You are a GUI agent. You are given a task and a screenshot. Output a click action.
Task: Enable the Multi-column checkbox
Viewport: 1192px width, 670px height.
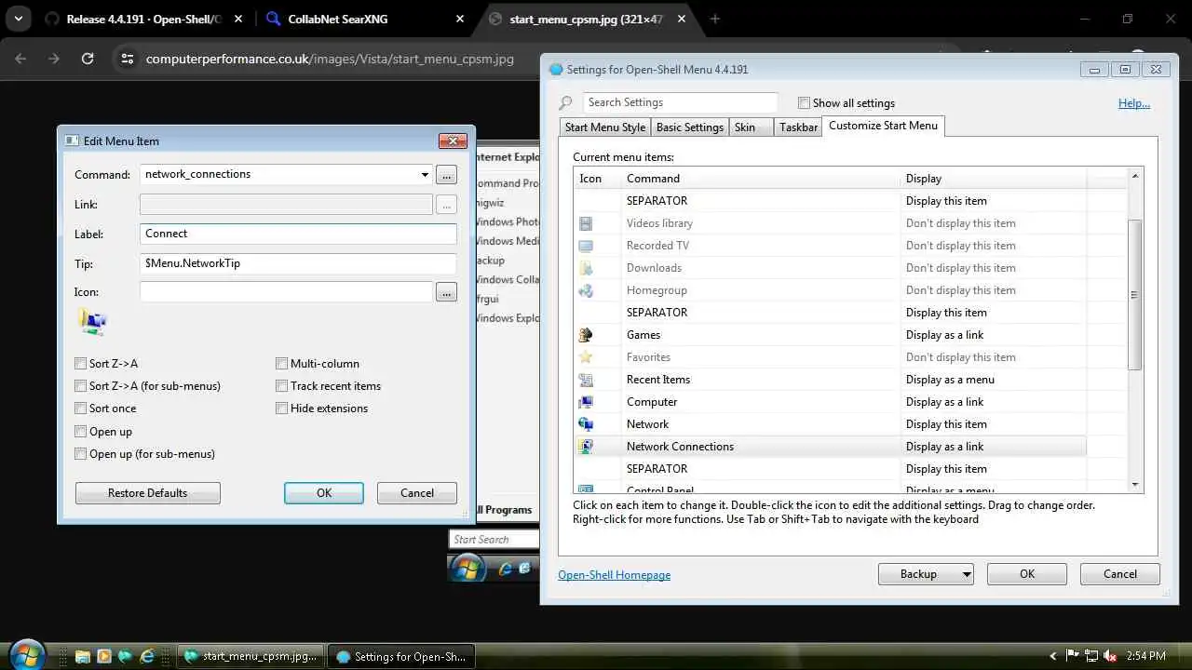coord(282,364)
